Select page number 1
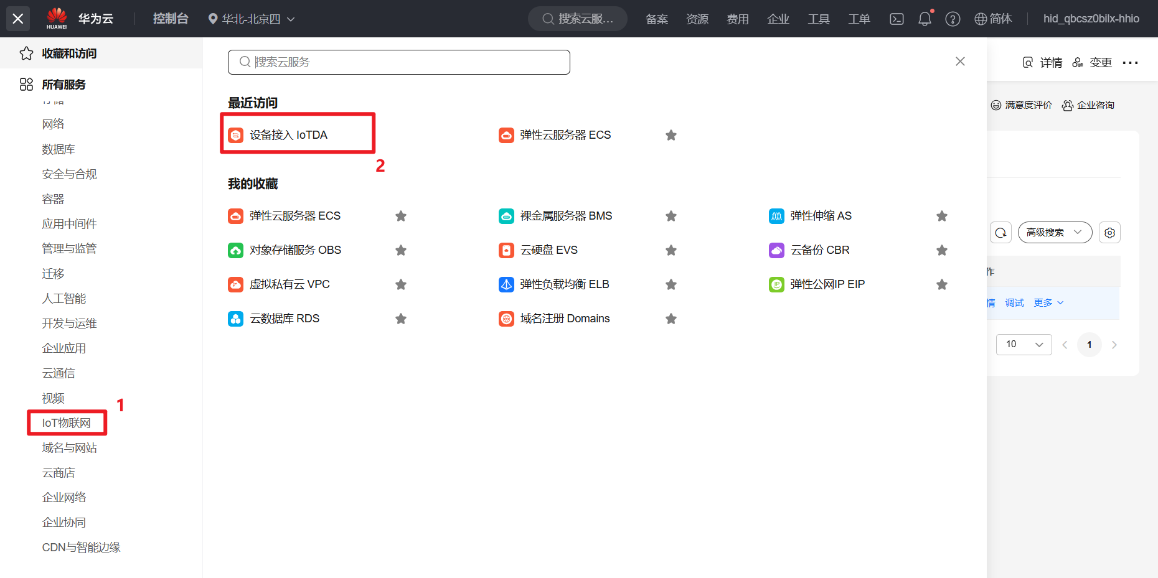The height and width of the screenshot is (578, 1158). click(1090, 345)
